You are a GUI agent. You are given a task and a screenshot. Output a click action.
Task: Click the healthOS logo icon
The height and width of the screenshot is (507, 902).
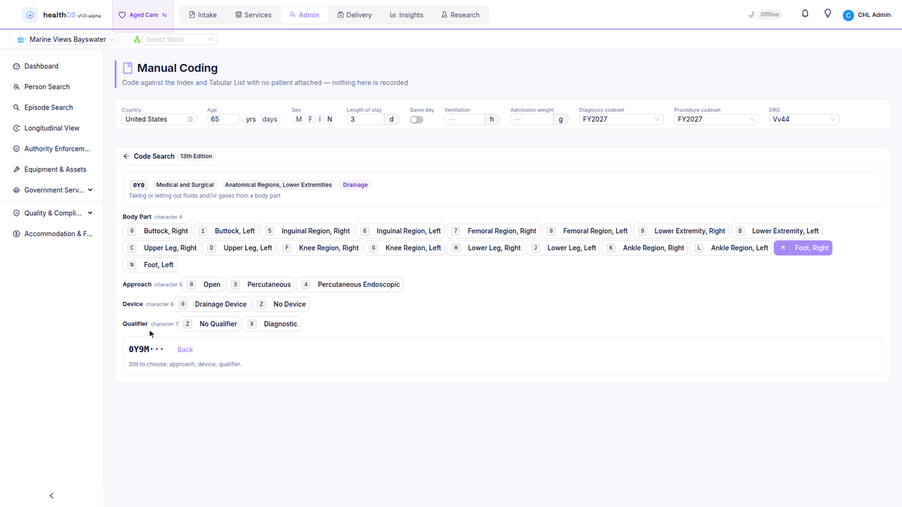pyautogui.click(x=30, y=15)
